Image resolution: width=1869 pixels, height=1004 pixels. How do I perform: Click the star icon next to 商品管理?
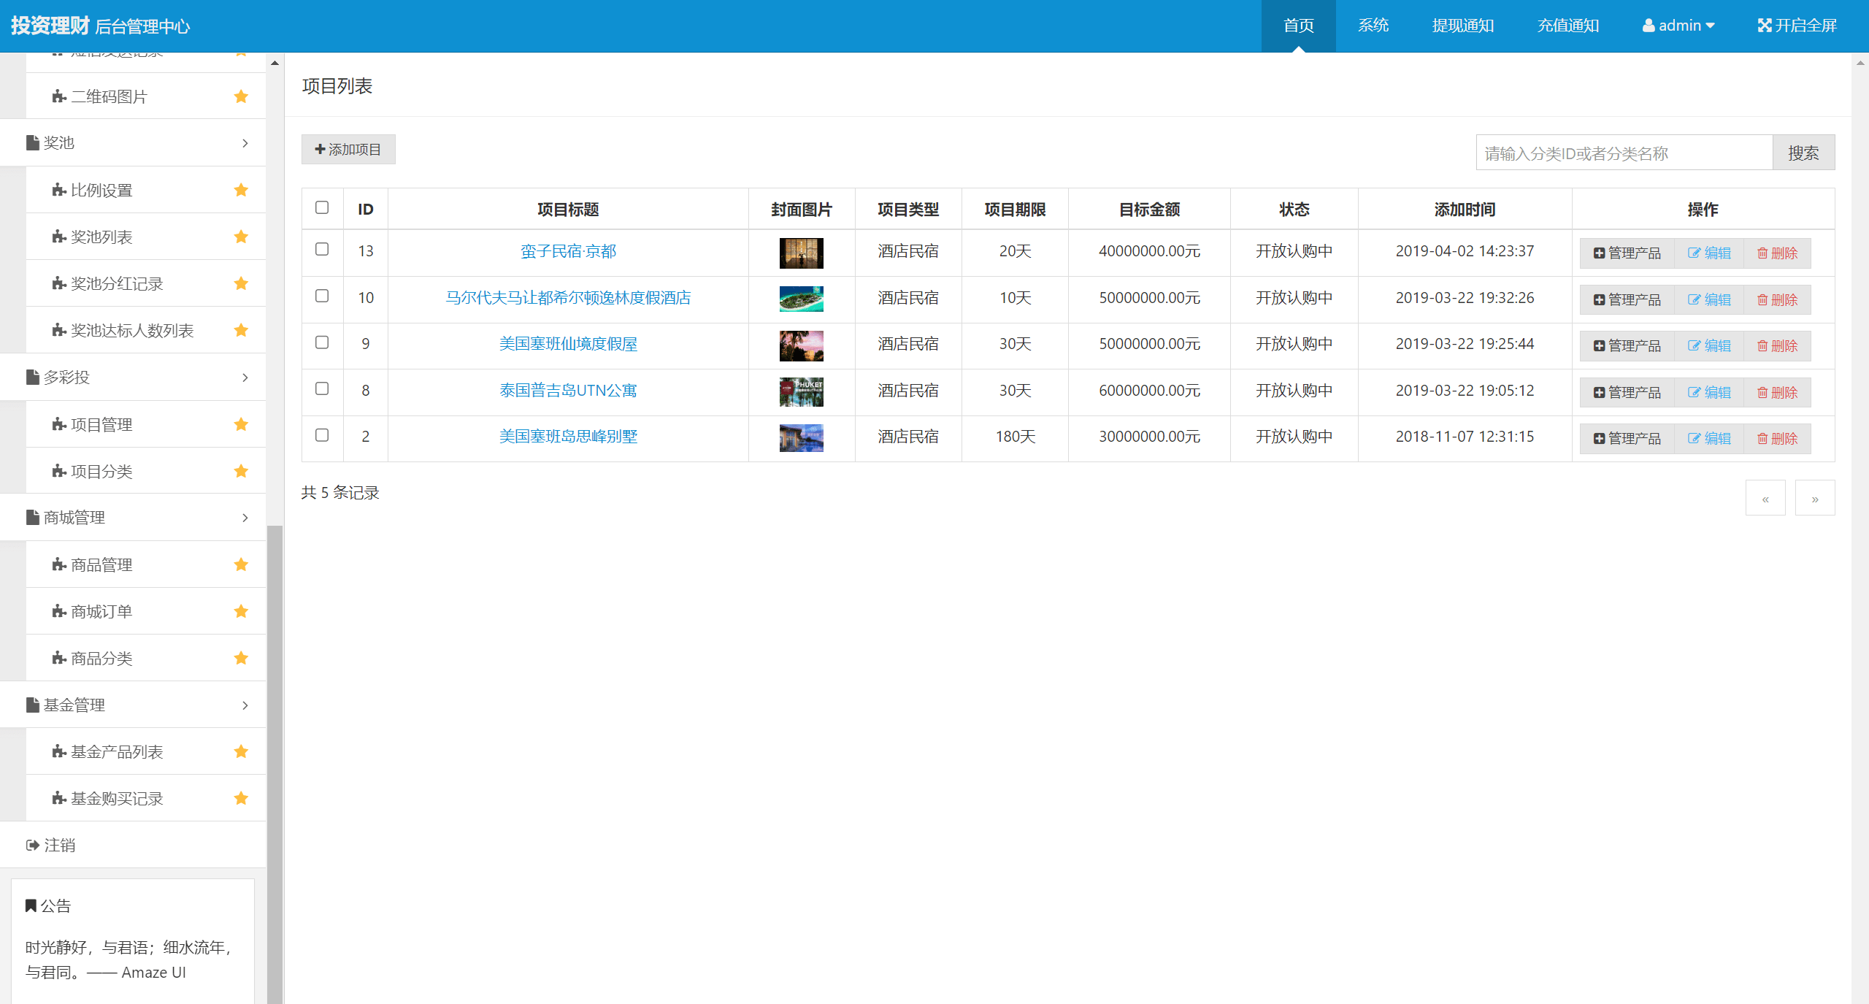[241, 564]
